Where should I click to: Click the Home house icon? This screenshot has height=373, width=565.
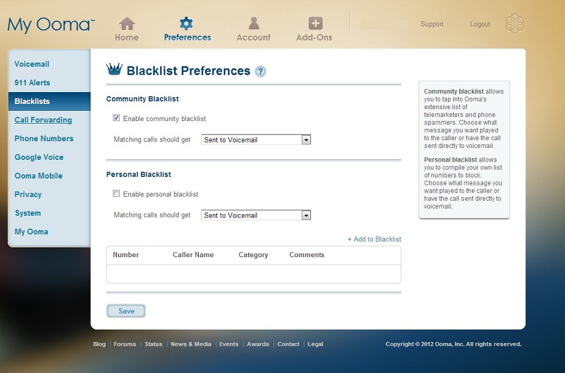tap(127, 24)
